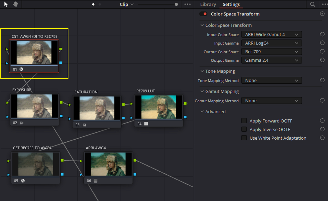Collapse the Tone Mapping section
Screen dimensions: 328x201
pos(202,71)
